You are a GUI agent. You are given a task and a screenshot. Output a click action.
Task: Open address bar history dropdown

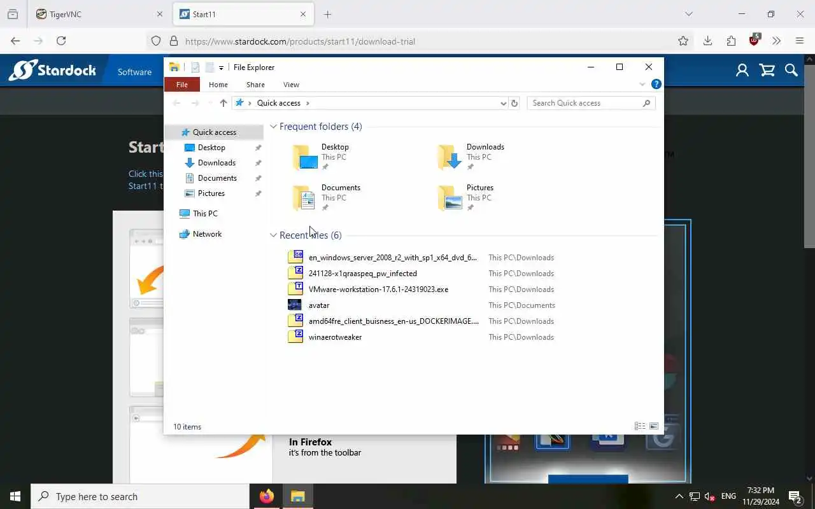pyautogui.click(x=503, y=103)
